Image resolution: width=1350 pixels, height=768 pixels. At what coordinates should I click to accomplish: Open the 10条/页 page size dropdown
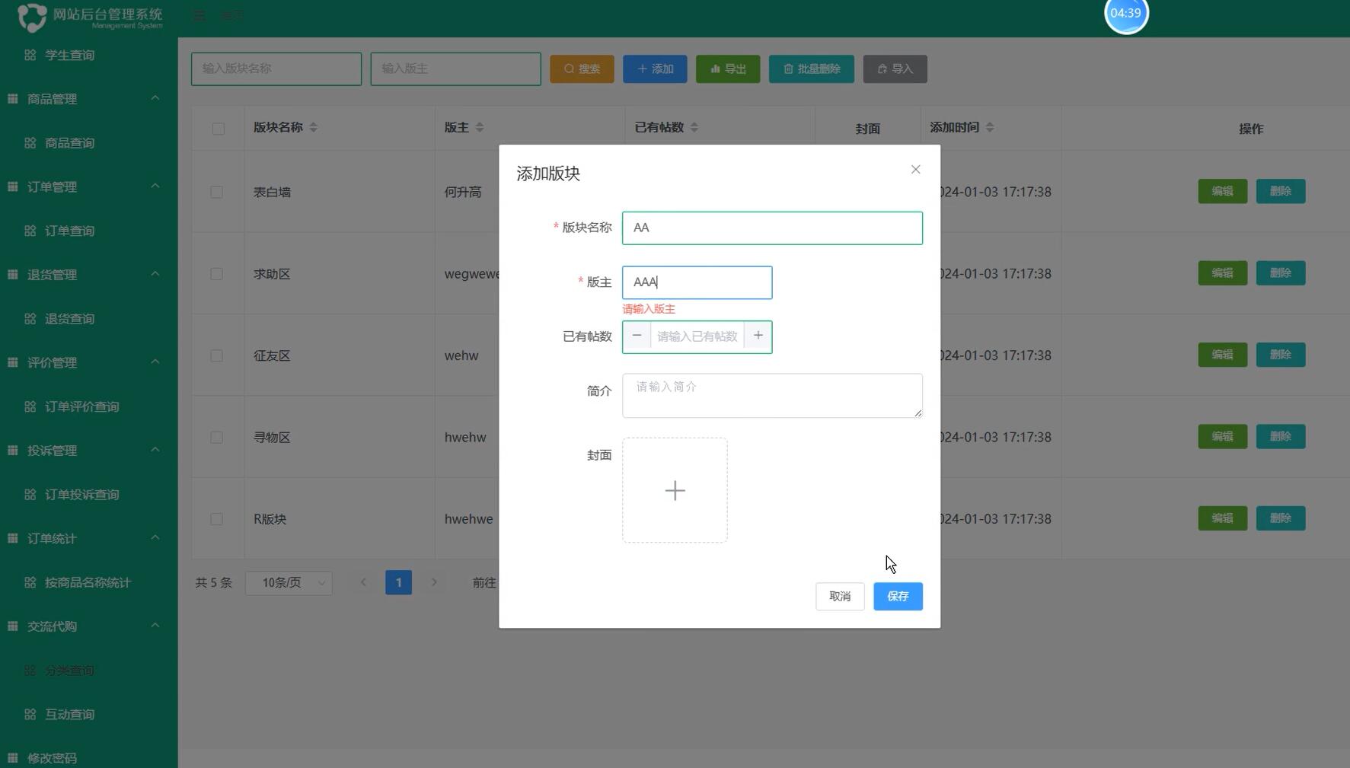289,582
